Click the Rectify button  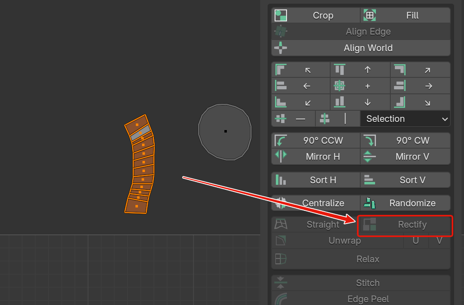406,225
